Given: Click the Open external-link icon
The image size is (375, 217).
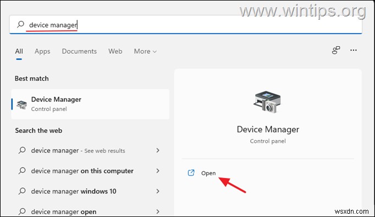Looking at the screenshot, I should click(191, 173).
